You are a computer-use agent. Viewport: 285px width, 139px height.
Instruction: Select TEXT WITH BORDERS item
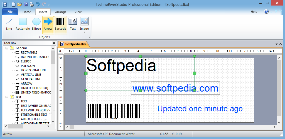(33, 110)
